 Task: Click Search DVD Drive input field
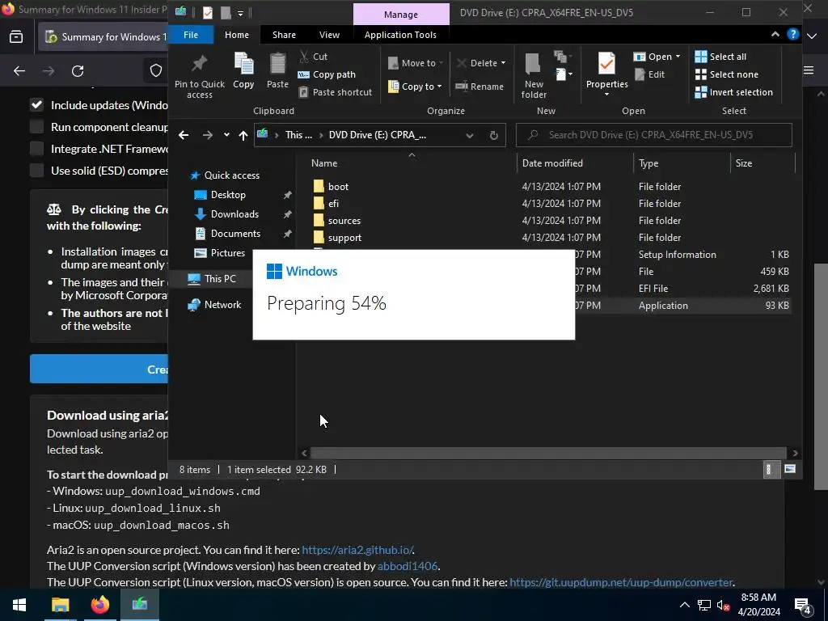click(653, 135)
